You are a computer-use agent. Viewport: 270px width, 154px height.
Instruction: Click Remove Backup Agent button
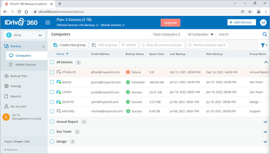pyautogui.click(x=208, y=45)
